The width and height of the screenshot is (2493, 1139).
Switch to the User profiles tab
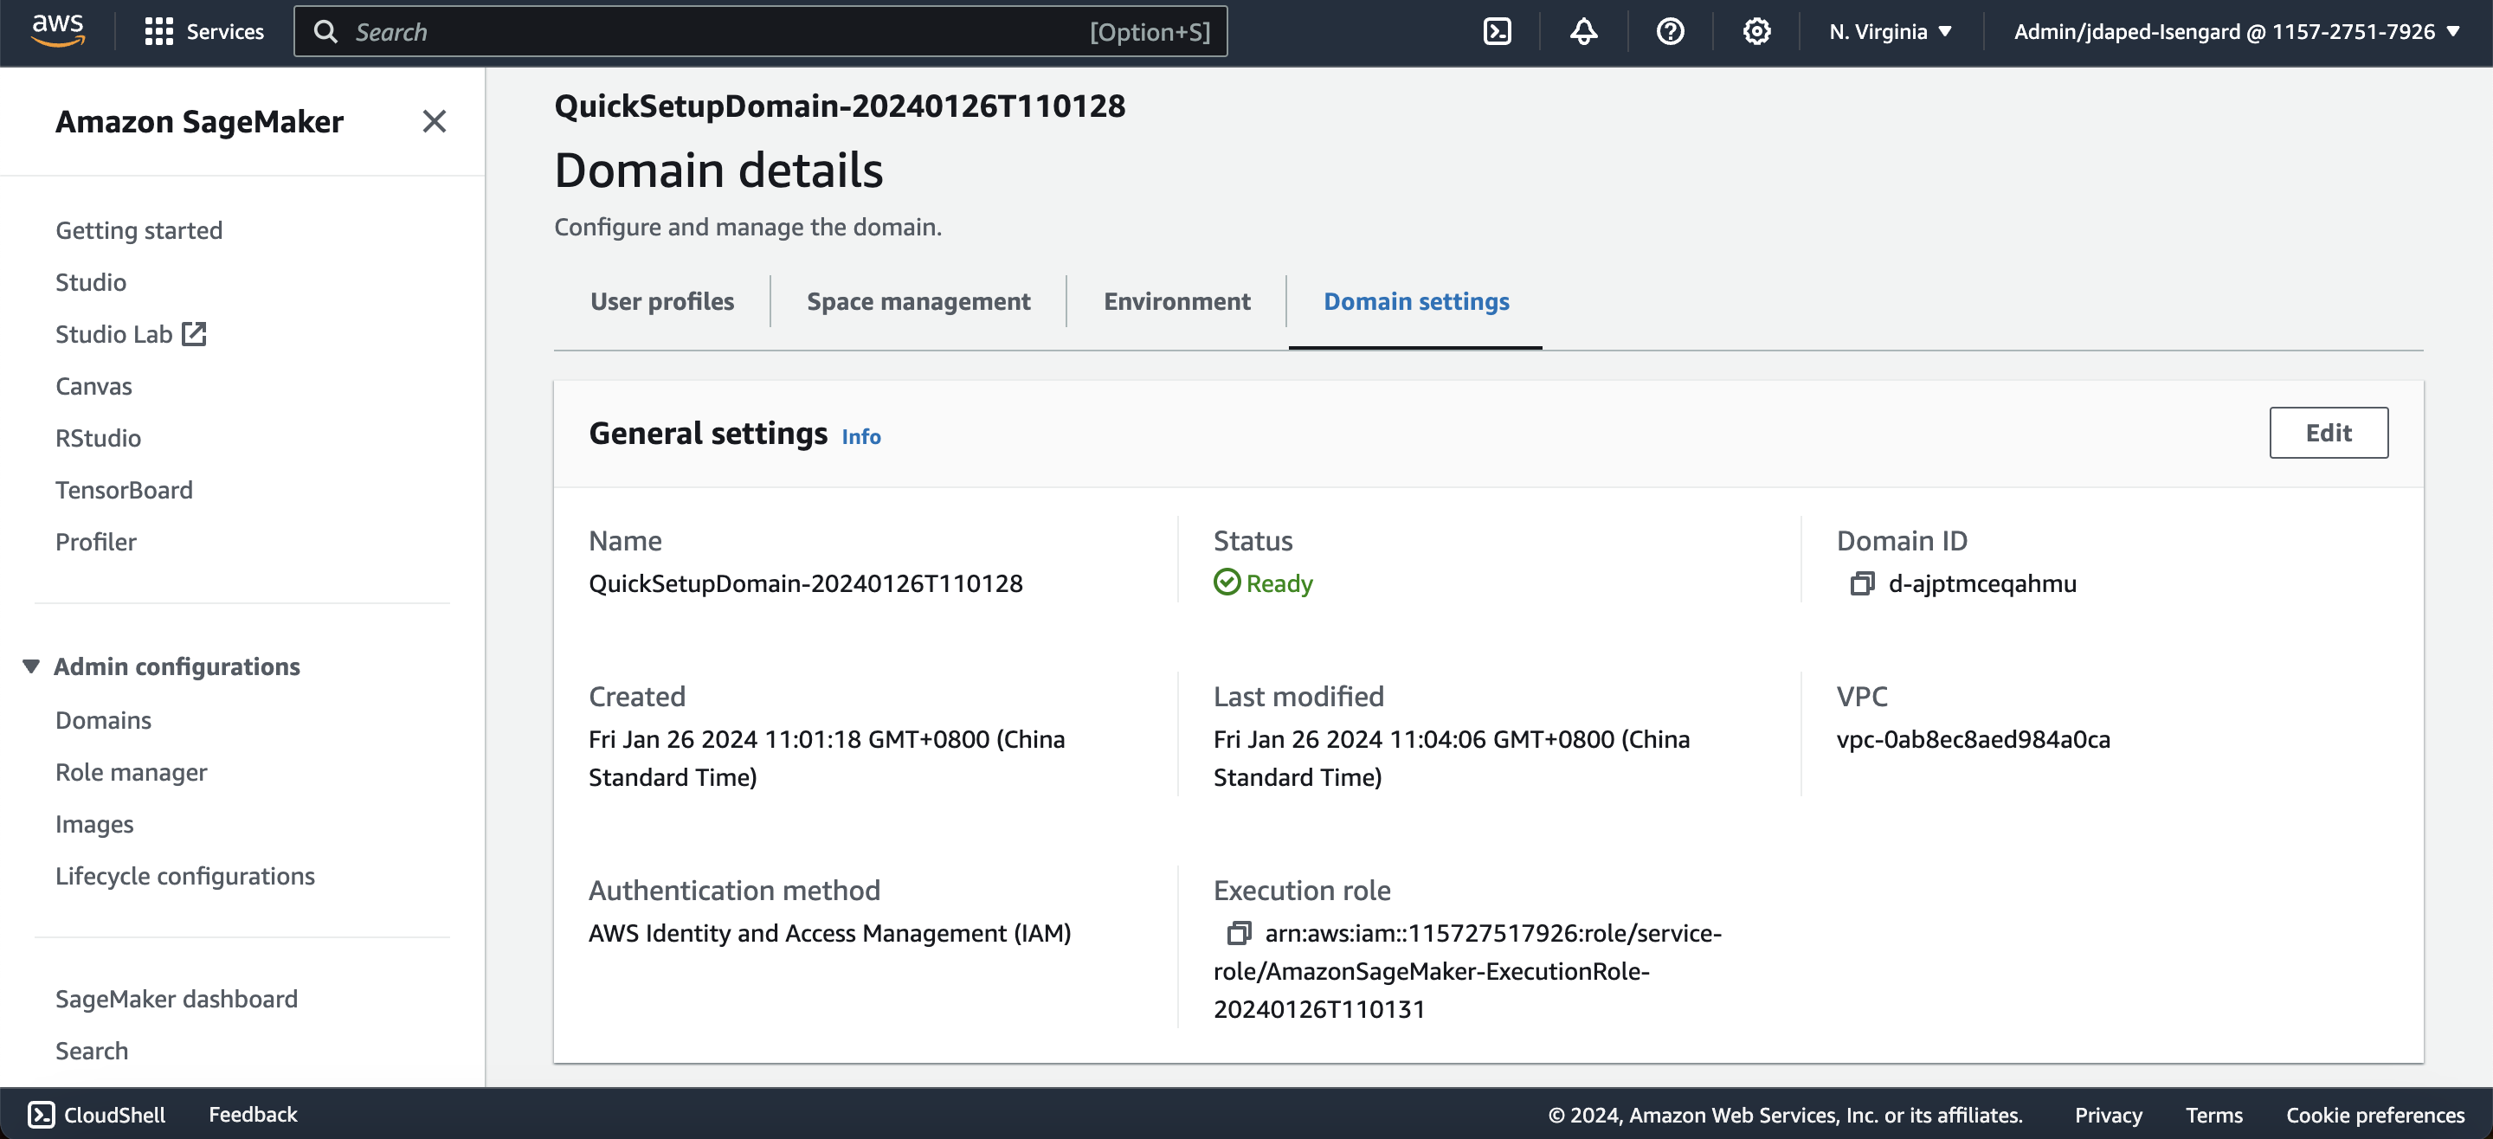[662, 302]
